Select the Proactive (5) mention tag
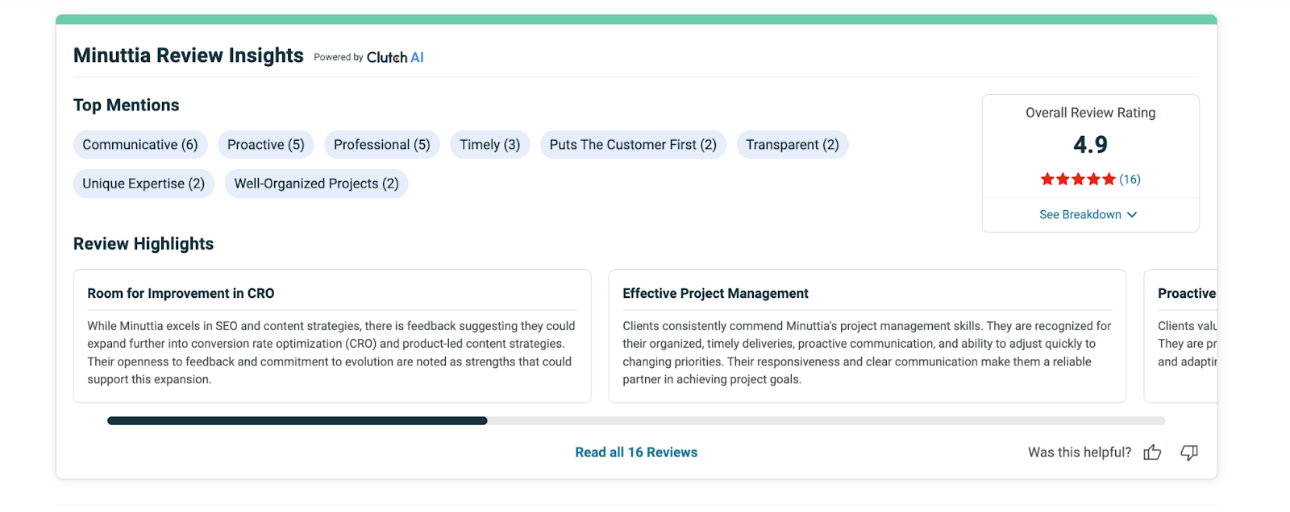This screenshot has width=1290, height=512. tap(266, 145)
